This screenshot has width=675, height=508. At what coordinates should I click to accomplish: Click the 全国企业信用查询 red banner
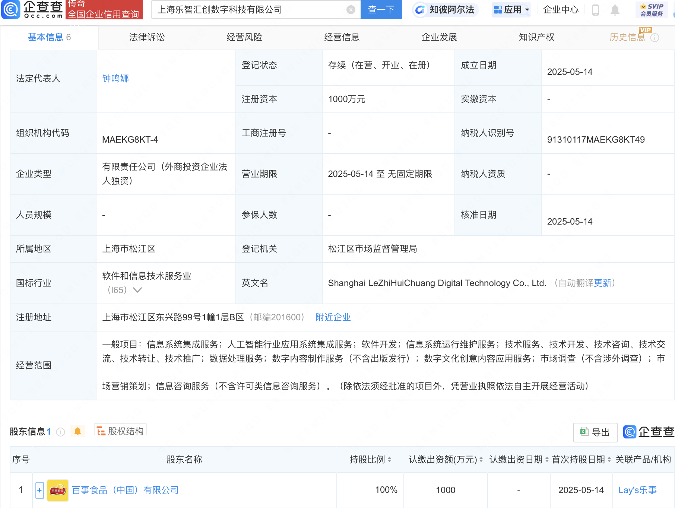pos(104,10)
